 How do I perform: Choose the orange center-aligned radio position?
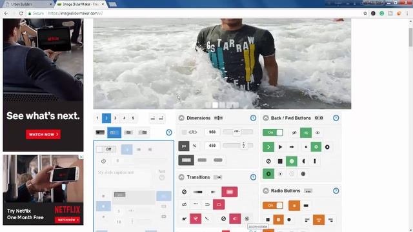coord(319,220)
